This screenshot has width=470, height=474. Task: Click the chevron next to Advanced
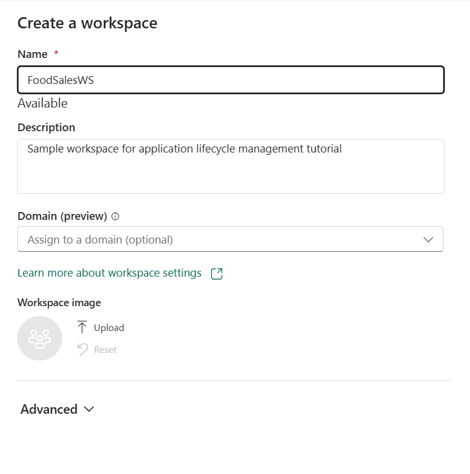[89, 409]
